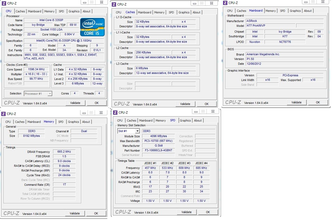The height and width of the screenshot is (221, 332).
Task: Open About tab in the Processor window
Action: 86,11
